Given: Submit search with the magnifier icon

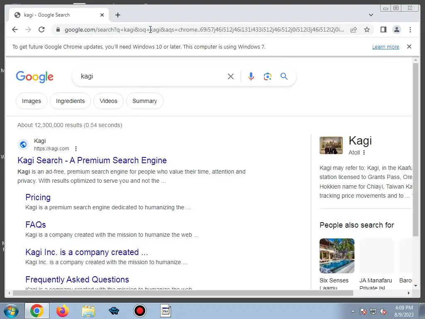Looking at the screenshot, I should pyautogui.click(x=284, y=76).
